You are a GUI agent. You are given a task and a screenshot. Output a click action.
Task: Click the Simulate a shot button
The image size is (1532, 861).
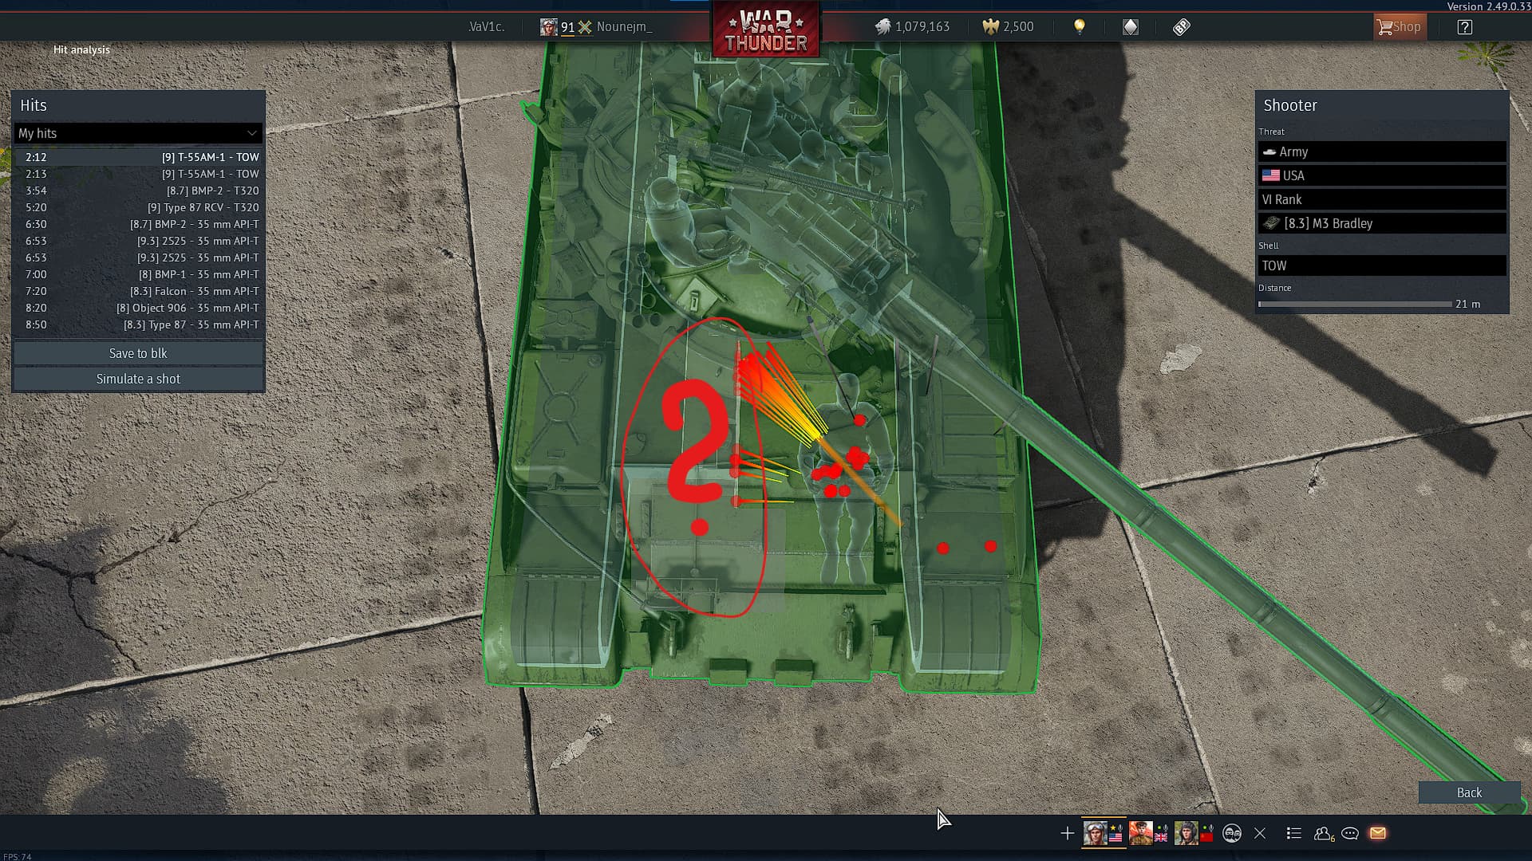pyautogui.click(x=138, y=379)
